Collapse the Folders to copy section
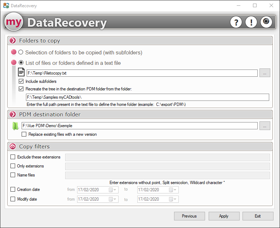This screenshot has height=228, width=280. 13,41
